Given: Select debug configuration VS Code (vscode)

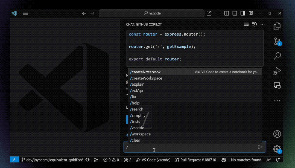Looking at the screenshot, I should click(153, 160).
